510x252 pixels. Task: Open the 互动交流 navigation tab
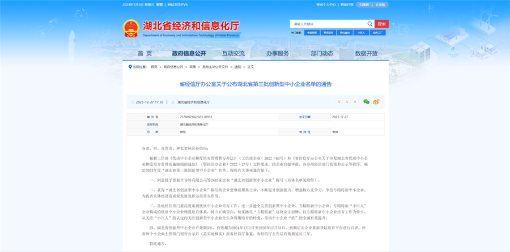(233, 54)
